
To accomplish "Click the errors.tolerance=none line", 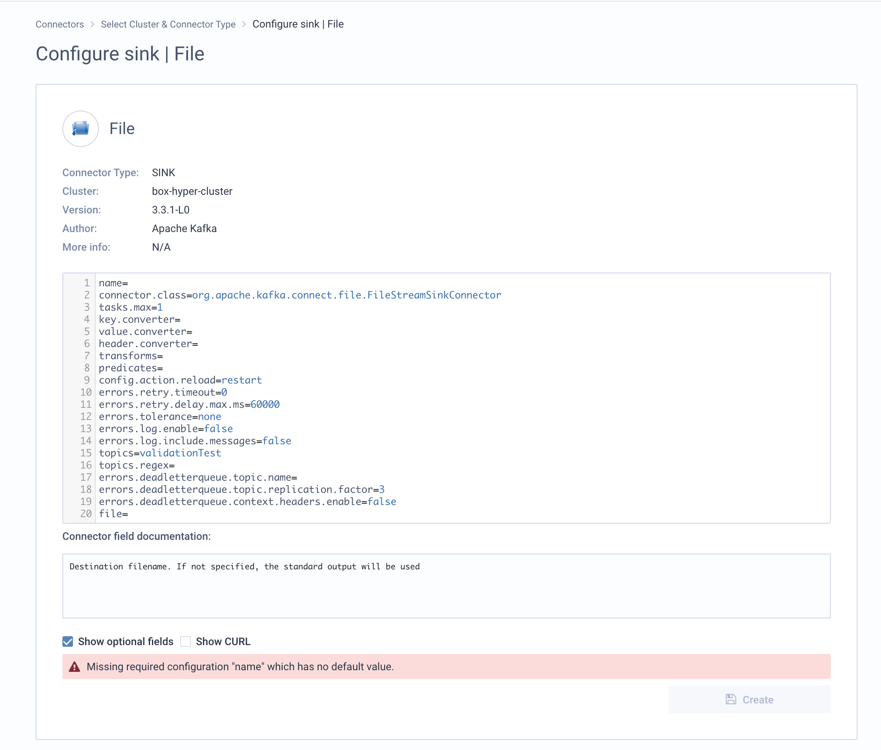I will pos(160,416).
